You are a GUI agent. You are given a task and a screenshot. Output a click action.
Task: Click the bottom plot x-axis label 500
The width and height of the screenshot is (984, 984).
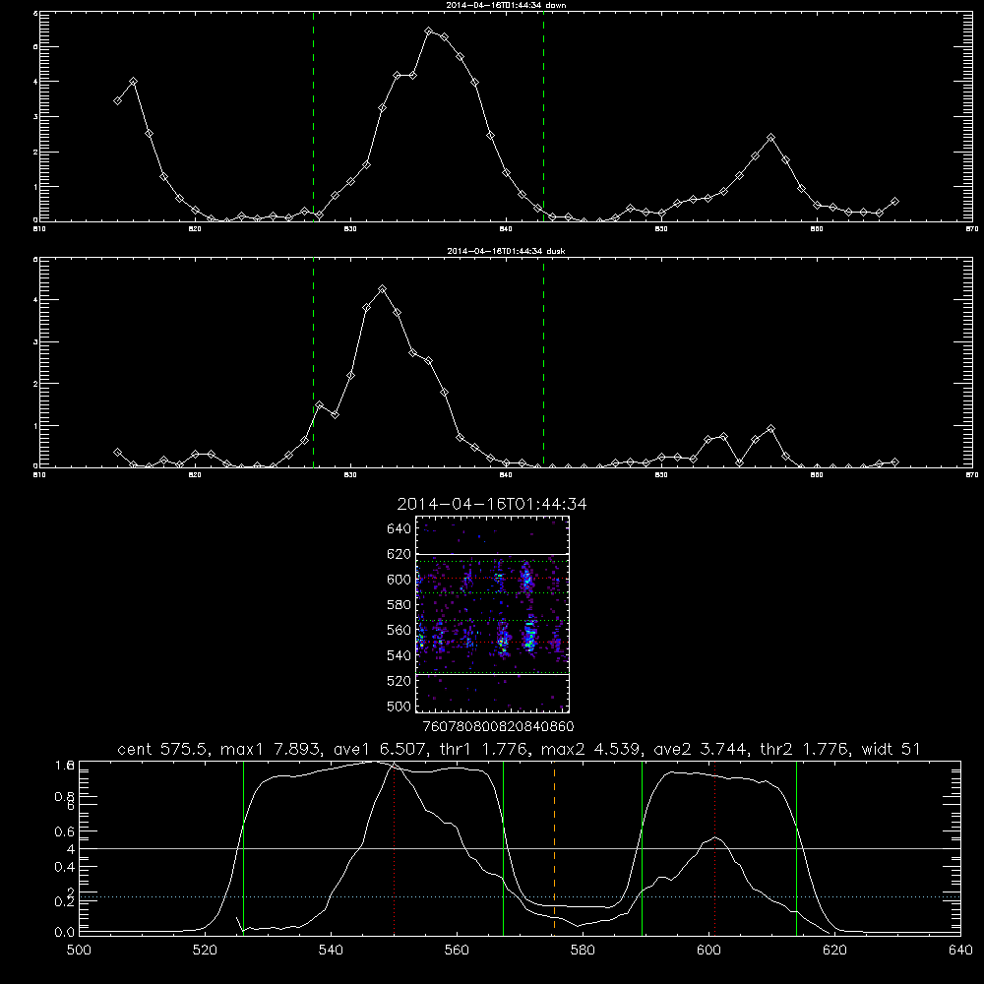[79, 951]
